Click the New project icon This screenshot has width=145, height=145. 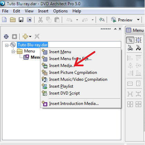coord(4,20)
